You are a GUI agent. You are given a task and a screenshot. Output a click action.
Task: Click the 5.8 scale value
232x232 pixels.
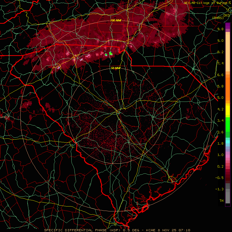click(x=220, y=86)
